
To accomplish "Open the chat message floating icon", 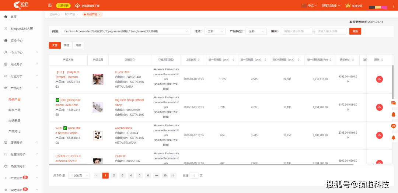I will point(393,103).
